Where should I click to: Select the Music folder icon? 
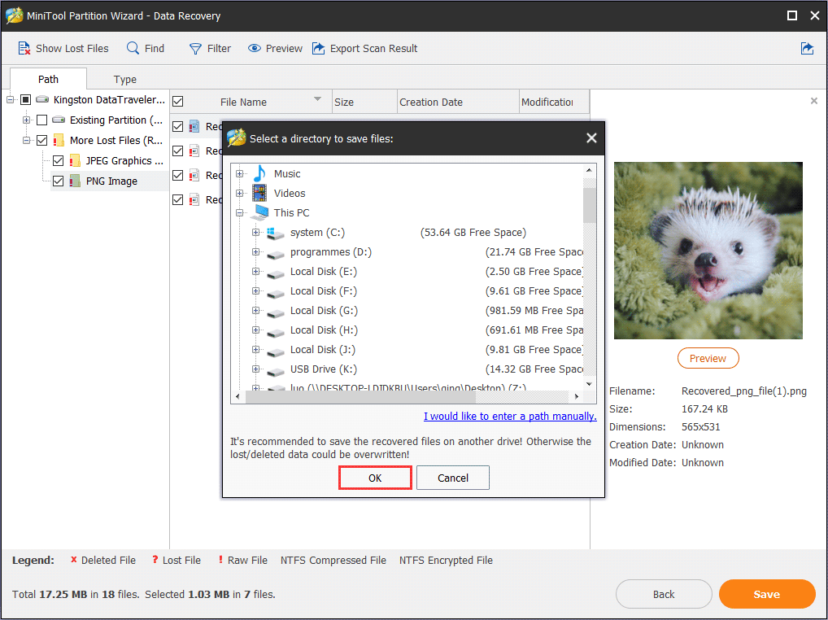[x=259, y=173]
